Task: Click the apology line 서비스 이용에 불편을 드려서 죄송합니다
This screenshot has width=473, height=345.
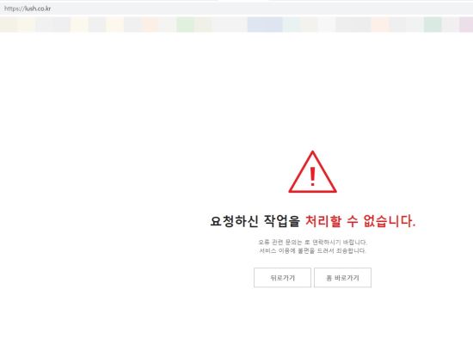Action: pyautogui.click(x=312, y=251)
